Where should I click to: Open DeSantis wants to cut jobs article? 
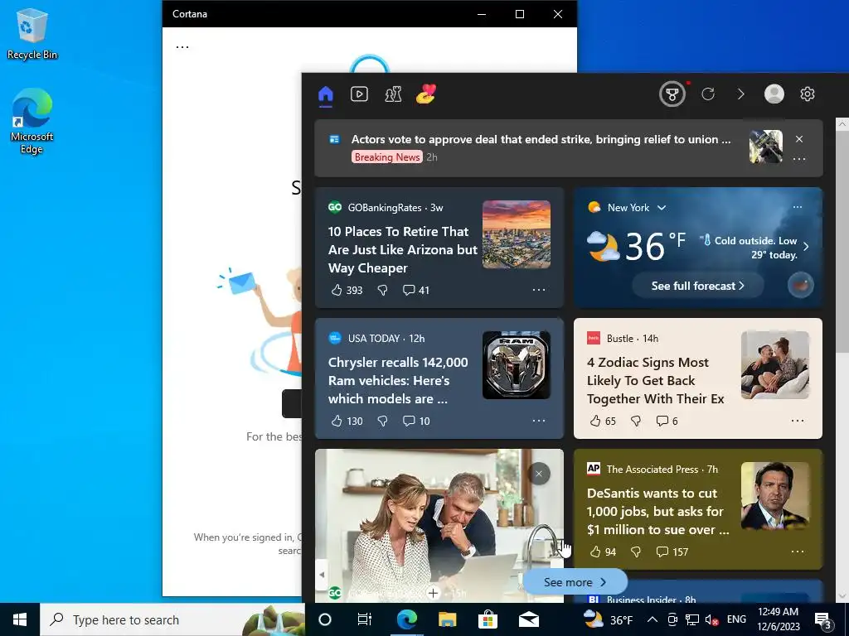pos(657,512)
